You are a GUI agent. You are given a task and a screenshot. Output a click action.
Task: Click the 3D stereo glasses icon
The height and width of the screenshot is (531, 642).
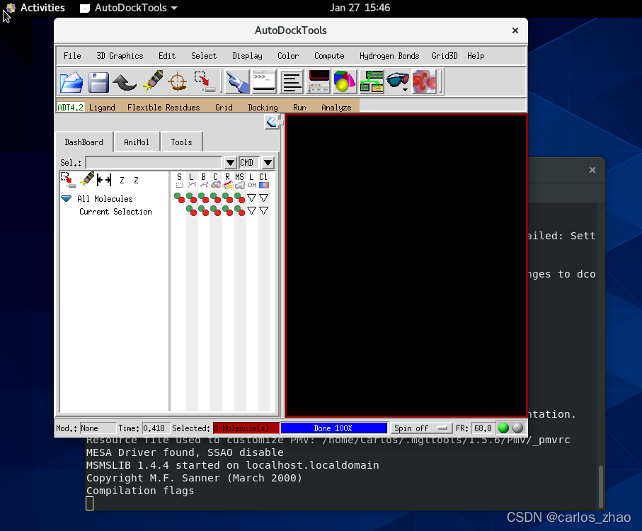(x=398, y=81)
